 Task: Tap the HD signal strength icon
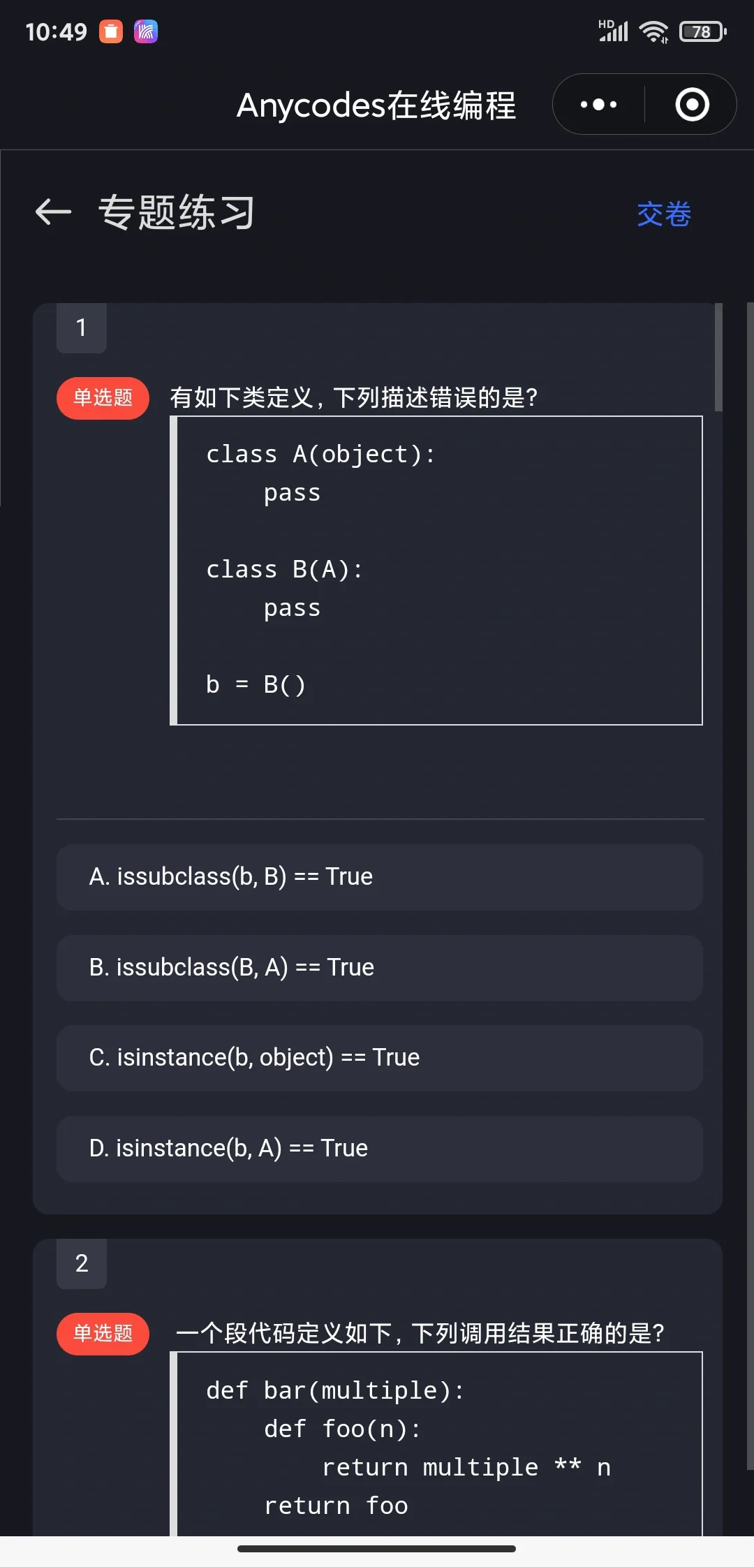tap(613, 31)
